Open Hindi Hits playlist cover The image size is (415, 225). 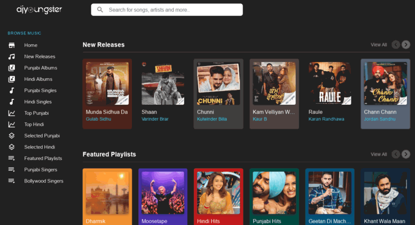click(218, 193)
